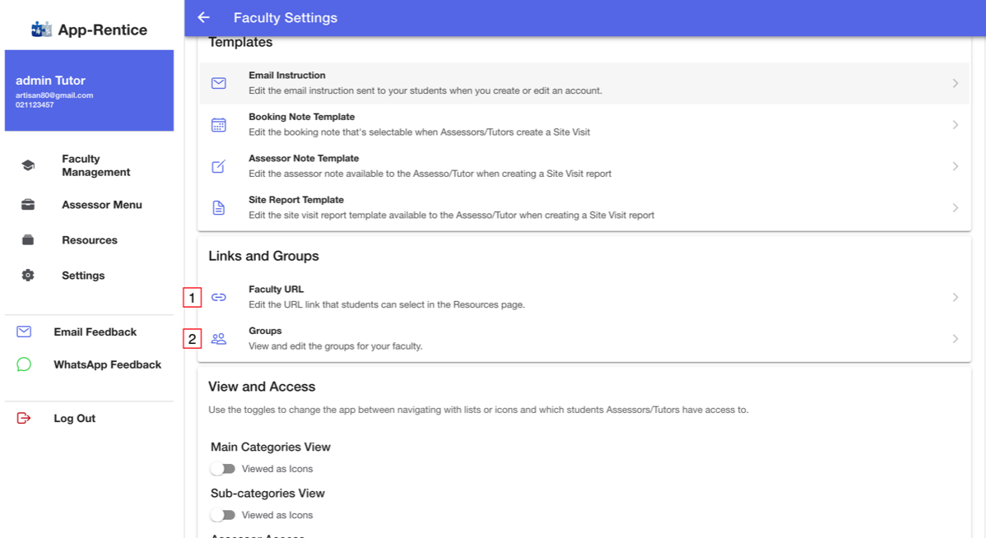Screen dimensions: 986x538
Task: Click the Resources folder icon
Action: pos(28,240)
